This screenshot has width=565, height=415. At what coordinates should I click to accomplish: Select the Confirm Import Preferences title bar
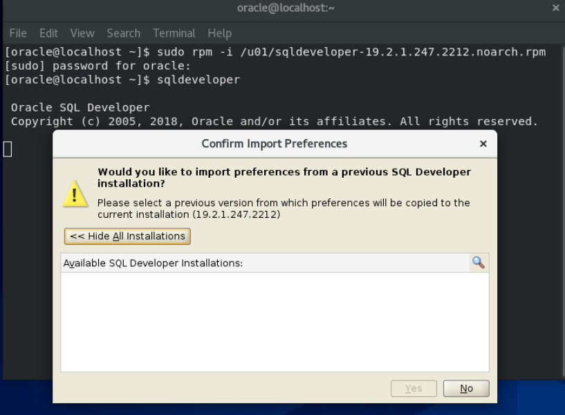[x=274, y=143]
